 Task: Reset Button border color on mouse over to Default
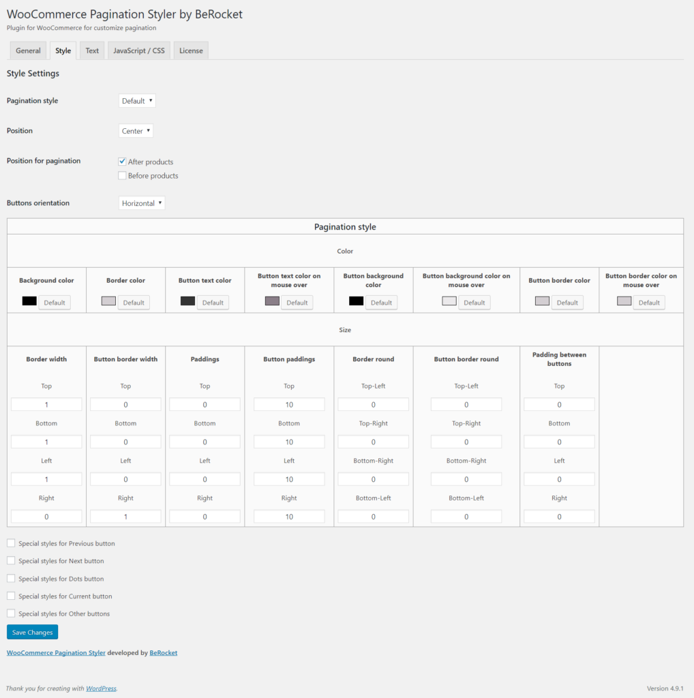point(649,302)
